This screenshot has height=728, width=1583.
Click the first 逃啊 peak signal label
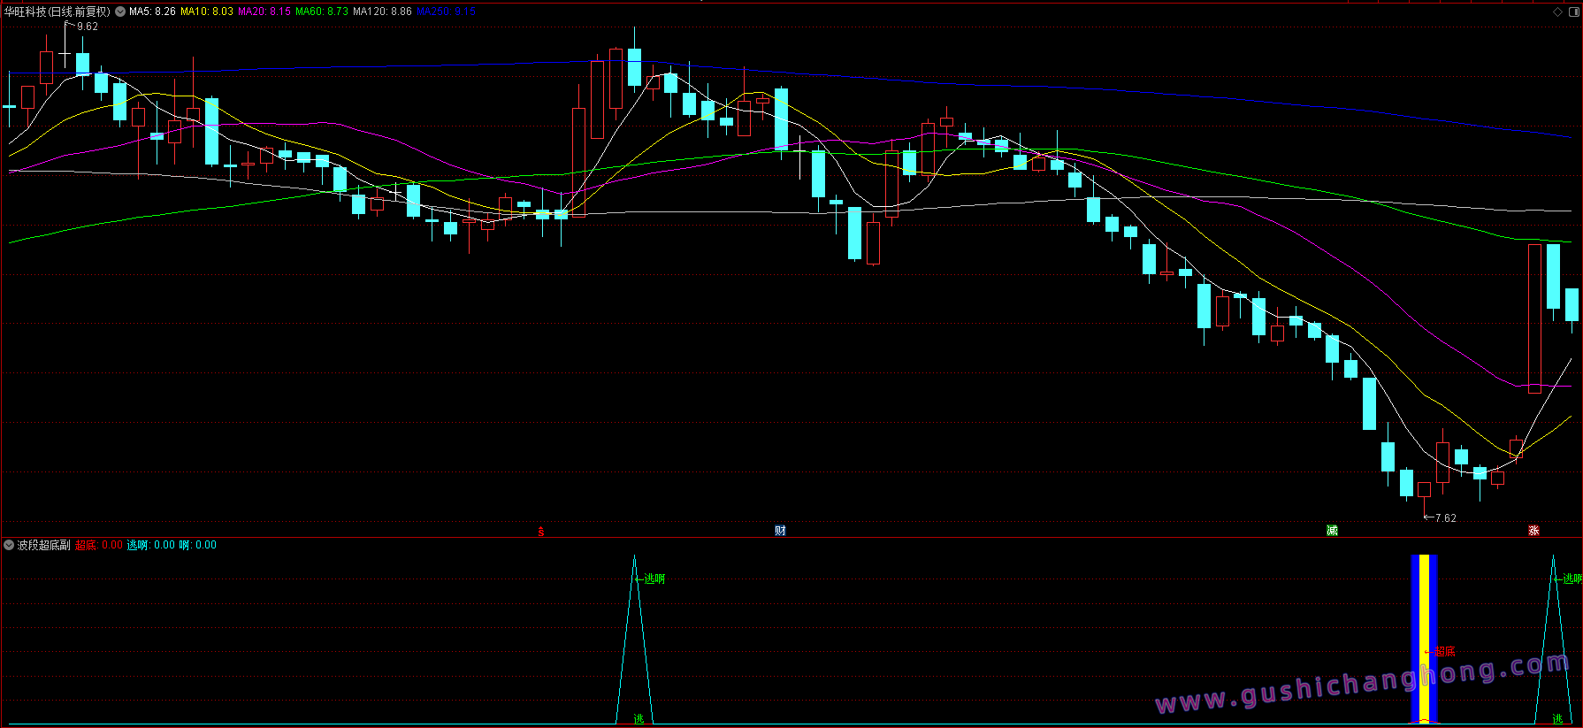click(x=654, y=579)
